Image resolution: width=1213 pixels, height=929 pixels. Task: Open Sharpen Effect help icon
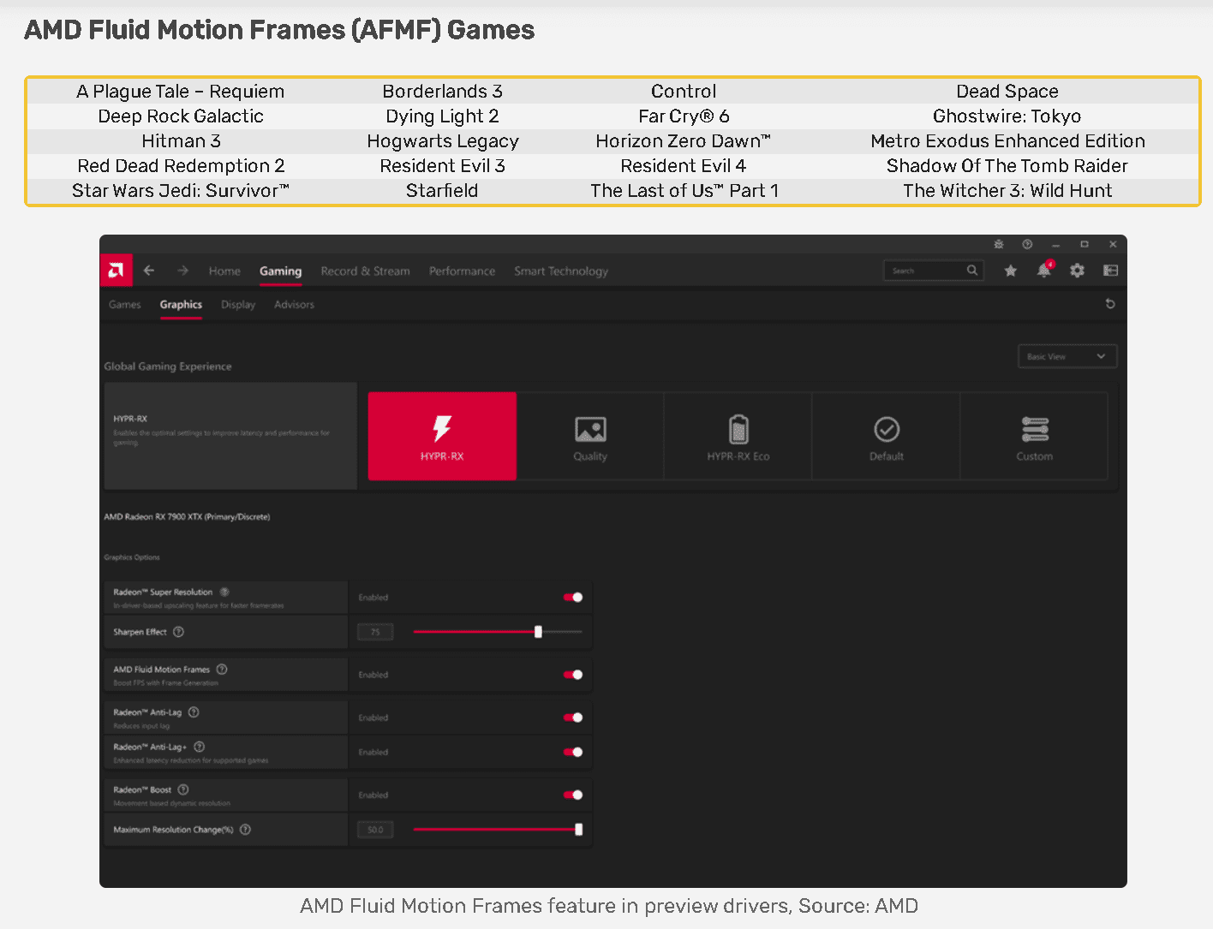click(x=178, y=632)
